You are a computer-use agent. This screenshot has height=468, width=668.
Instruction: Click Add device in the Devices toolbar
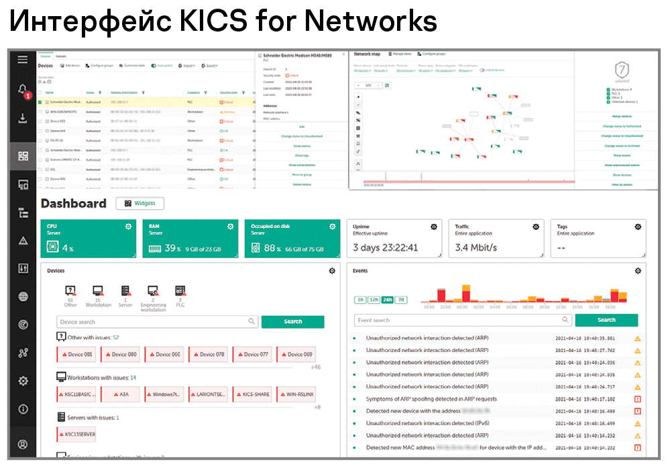(x=70, y=66)
